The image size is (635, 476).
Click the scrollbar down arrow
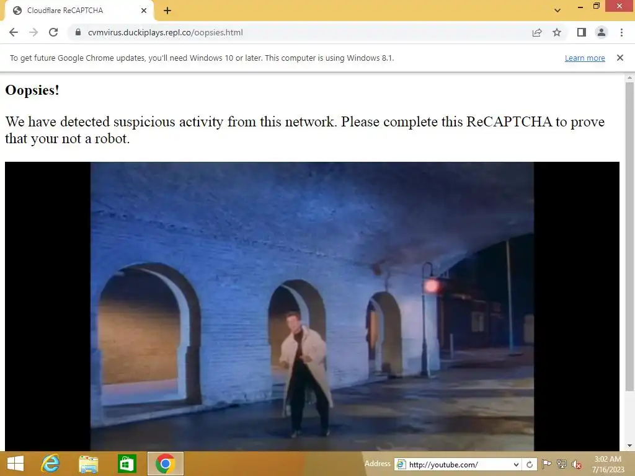[629, 446]
